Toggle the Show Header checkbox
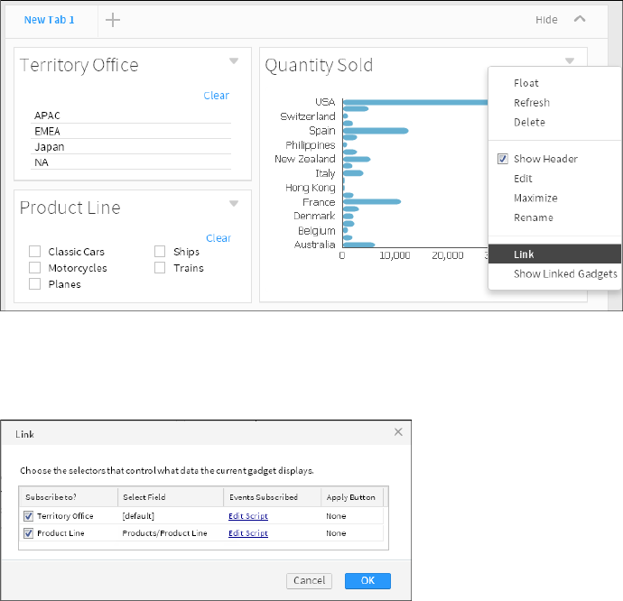Screen dimensions: 623x601 502,159
